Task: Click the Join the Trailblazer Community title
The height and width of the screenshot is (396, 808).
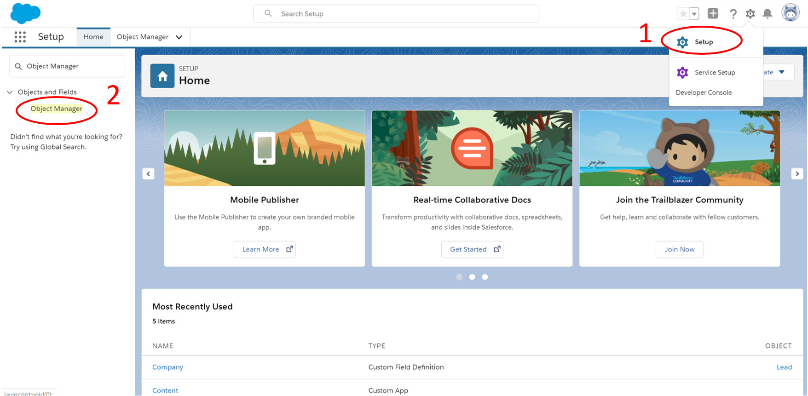Action: 680,200
